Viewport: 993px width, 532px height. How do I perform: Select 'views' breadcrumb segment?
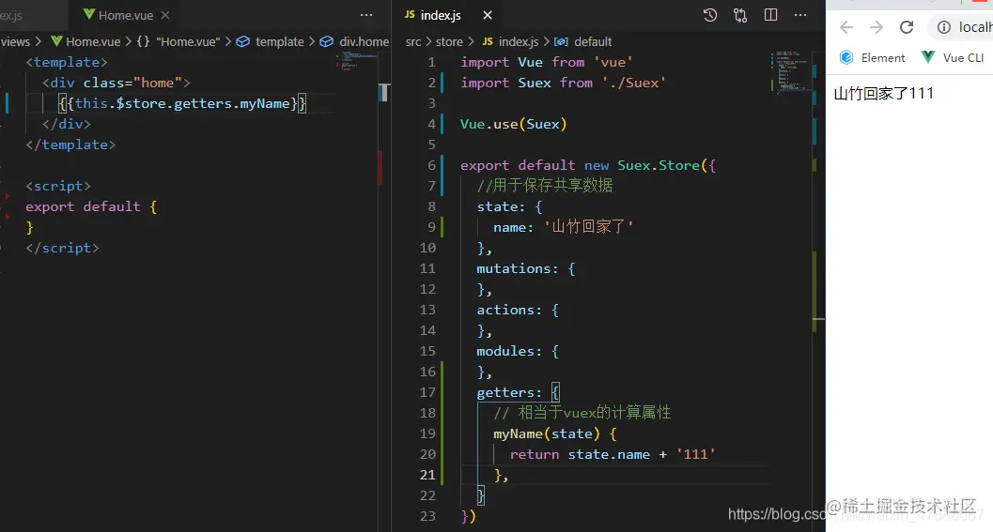(x=15, y=41)
